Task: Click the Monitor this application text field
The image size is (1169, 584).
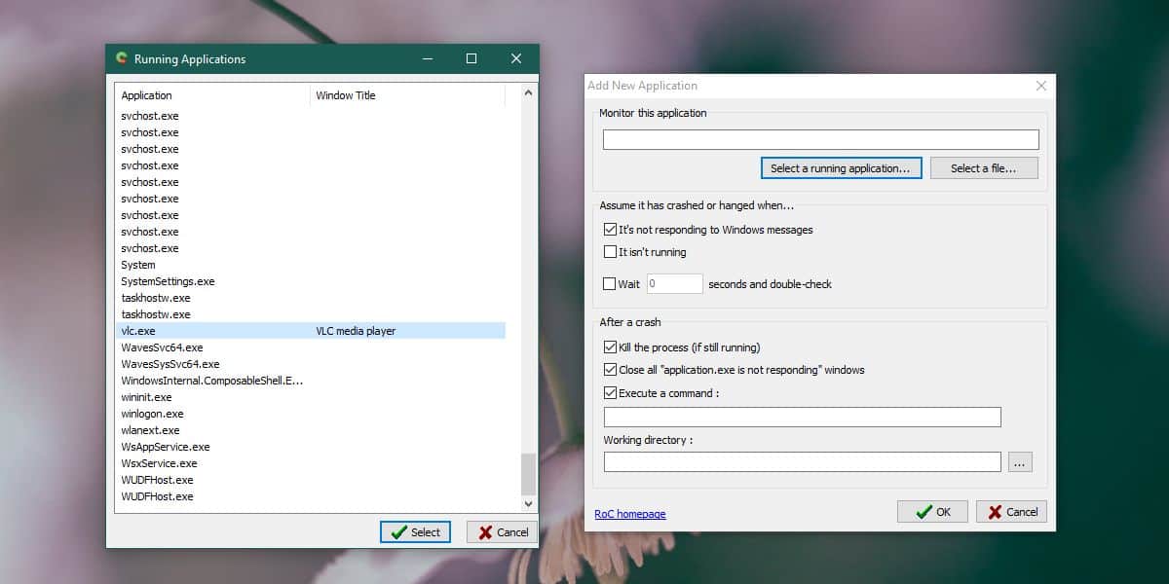Action: tap(821, 139)
